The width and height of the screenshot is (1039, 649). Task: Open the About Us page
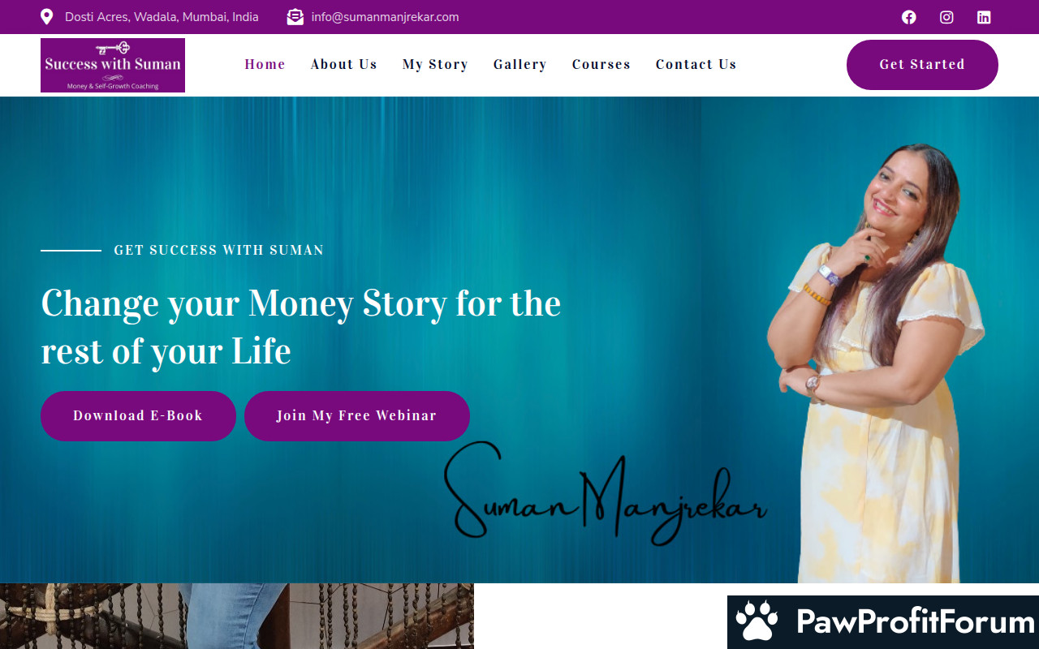pos(344,64)
